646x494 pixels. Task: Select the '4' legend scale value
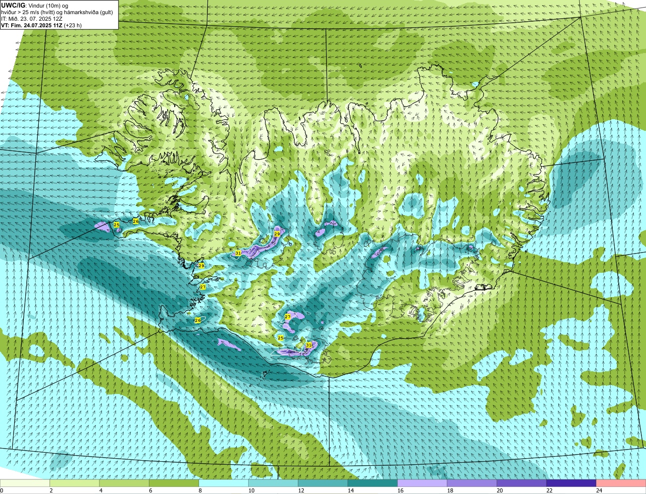point(100,490)
